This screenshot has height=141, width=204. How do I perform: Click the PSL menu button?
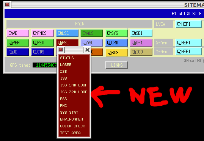[x=67, y=42]
